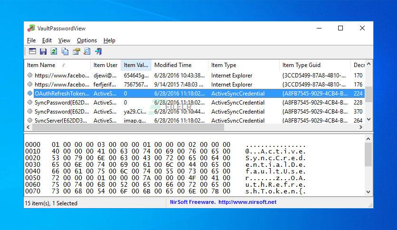Click the Exit door icon in toolbar
The image size is (397, 230).
point(98,51)
